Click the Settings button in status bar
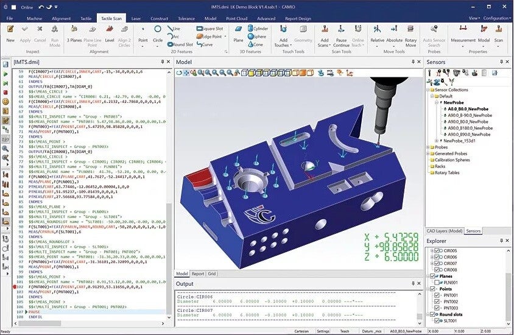This screenshot has height=335, width=514. tap(323, 331)
